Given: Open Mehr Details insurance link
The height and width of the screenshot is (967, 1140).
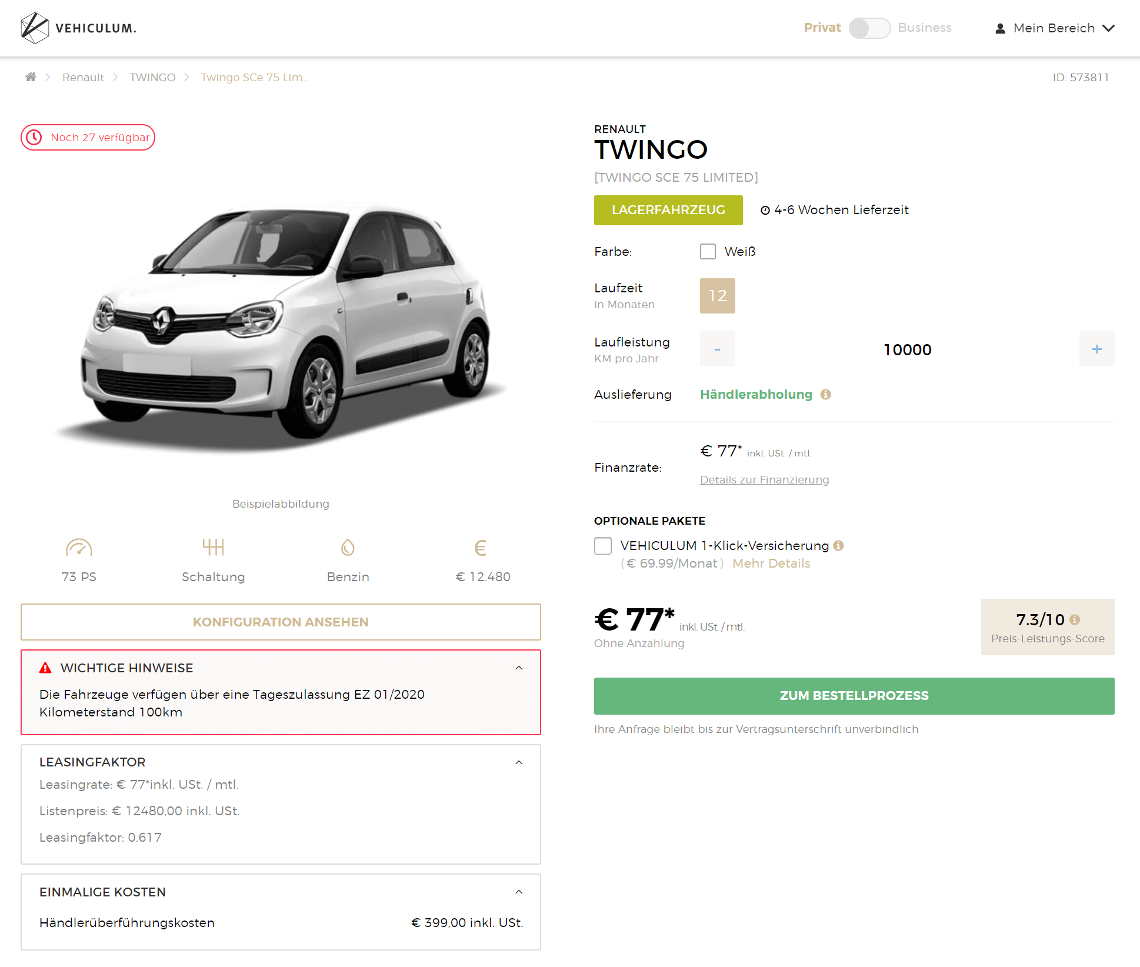Looking at the screenshot, I should tap(771, 563).
